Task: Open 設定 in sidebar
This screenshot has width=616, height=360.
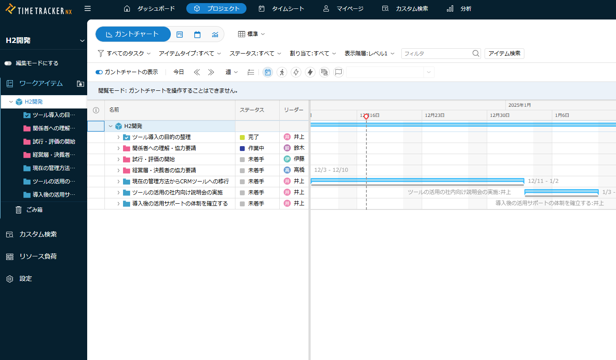Action: [x=19, y=279]
